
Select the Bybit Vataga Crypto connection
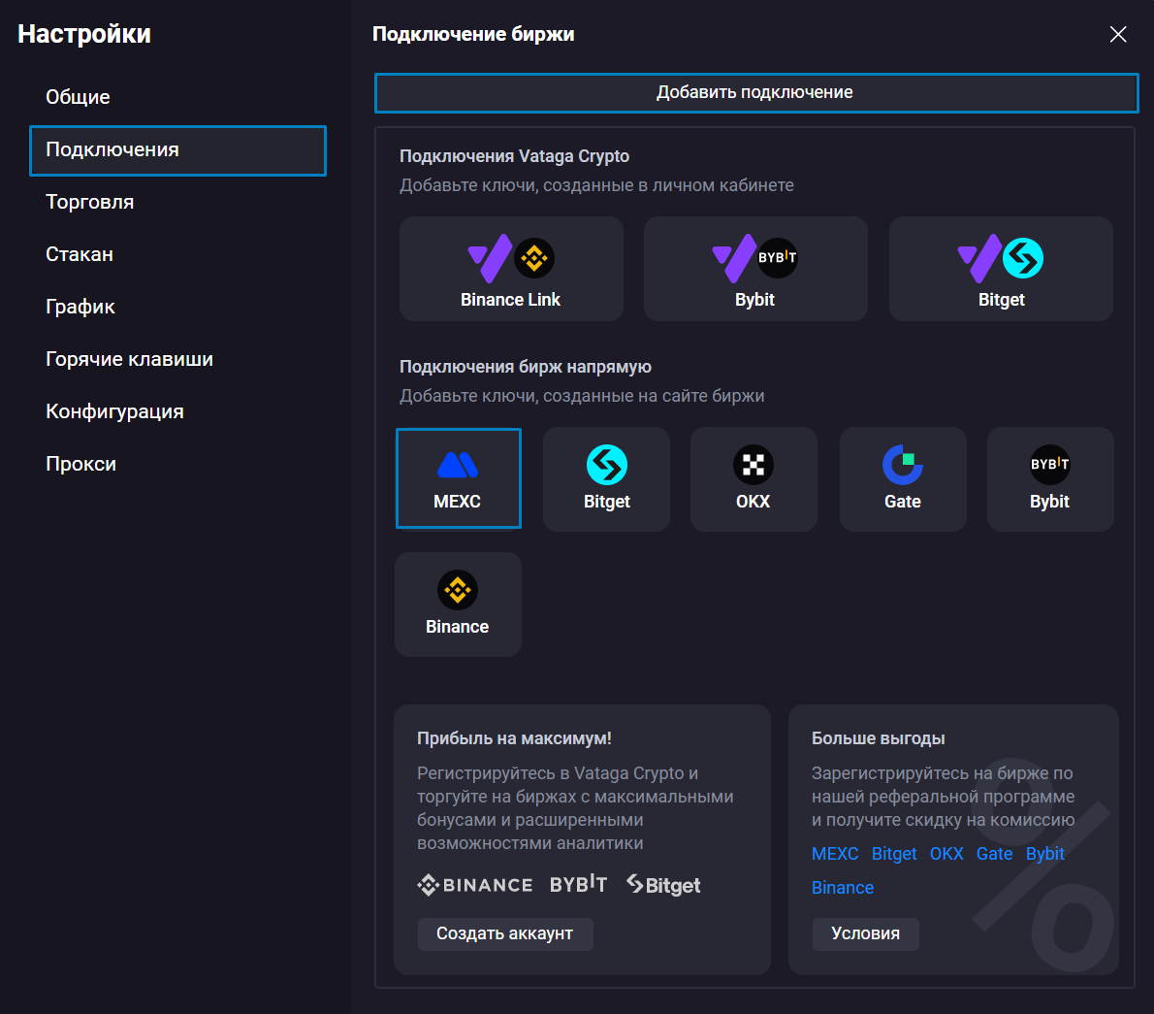pyautogui.click(x=755, y=269)
